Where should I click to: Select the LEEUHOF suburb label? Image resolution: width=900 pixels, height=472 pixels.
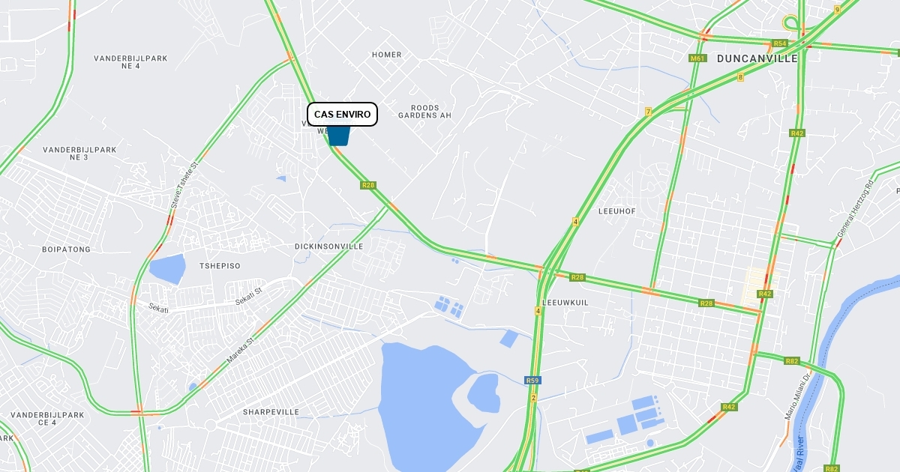coord(617,211)
